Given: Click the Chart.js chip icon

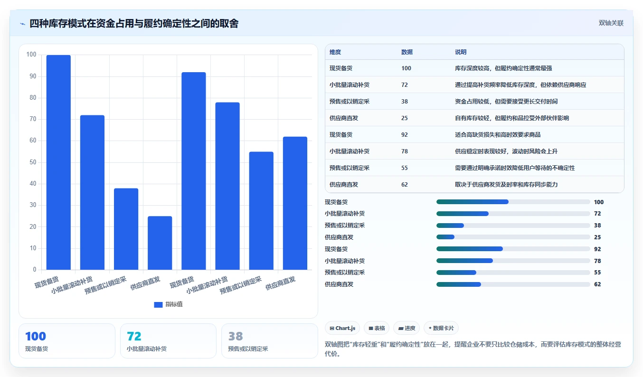Looking at the screenshot, I should [331, 328].
